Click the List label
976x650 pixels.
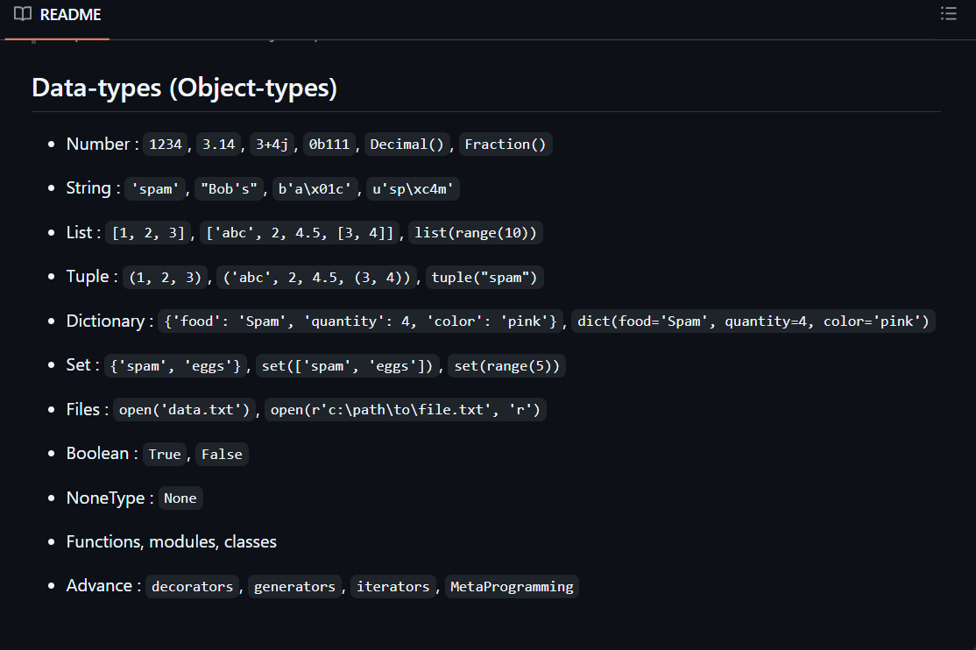click(79, 232)
